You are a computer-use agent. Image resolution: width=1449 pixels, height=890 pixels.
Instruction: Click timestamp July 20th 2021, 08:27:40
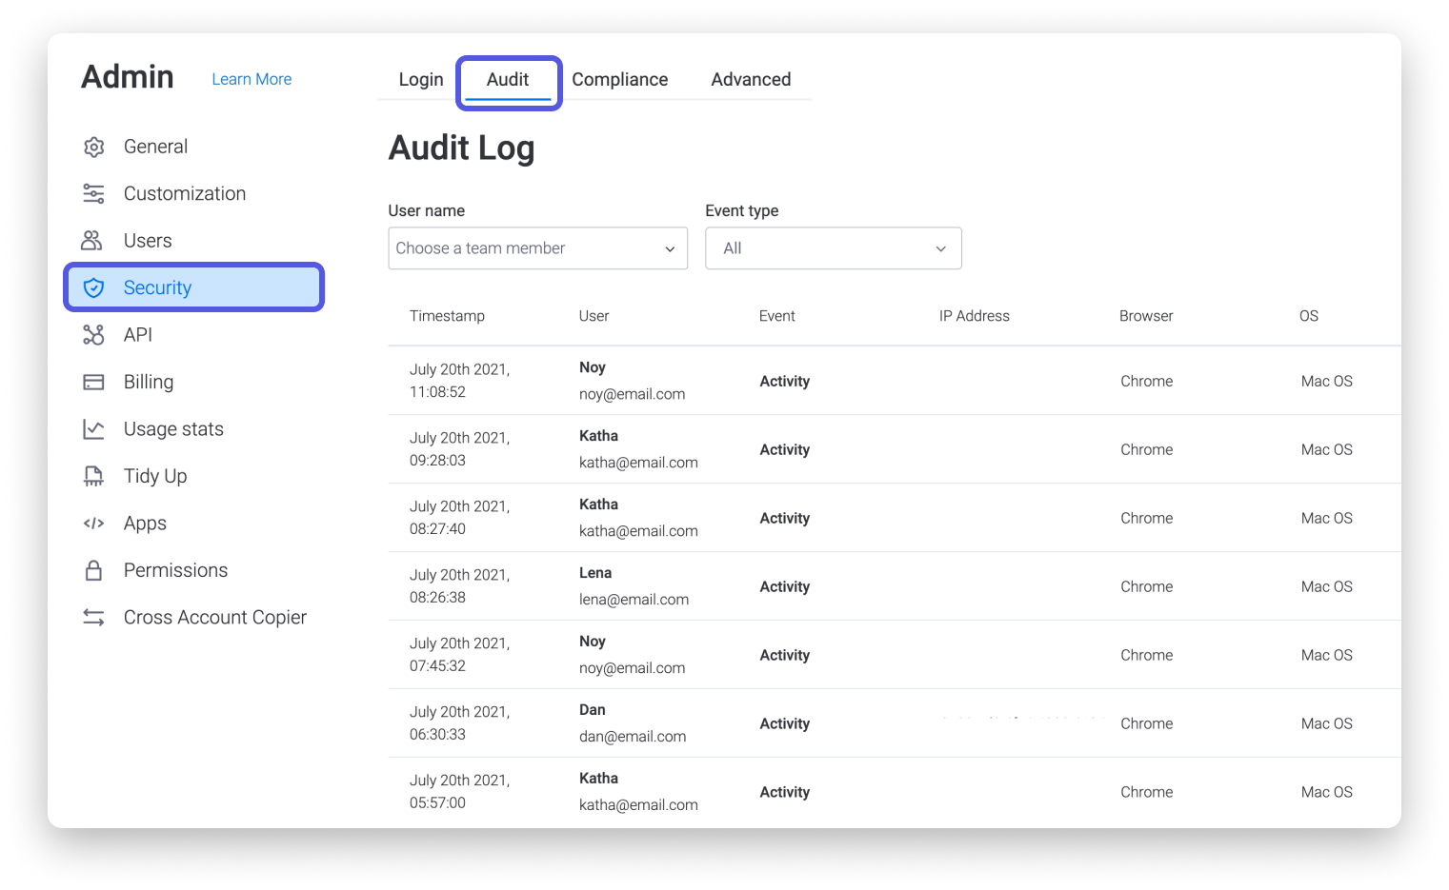click(460, 518)
